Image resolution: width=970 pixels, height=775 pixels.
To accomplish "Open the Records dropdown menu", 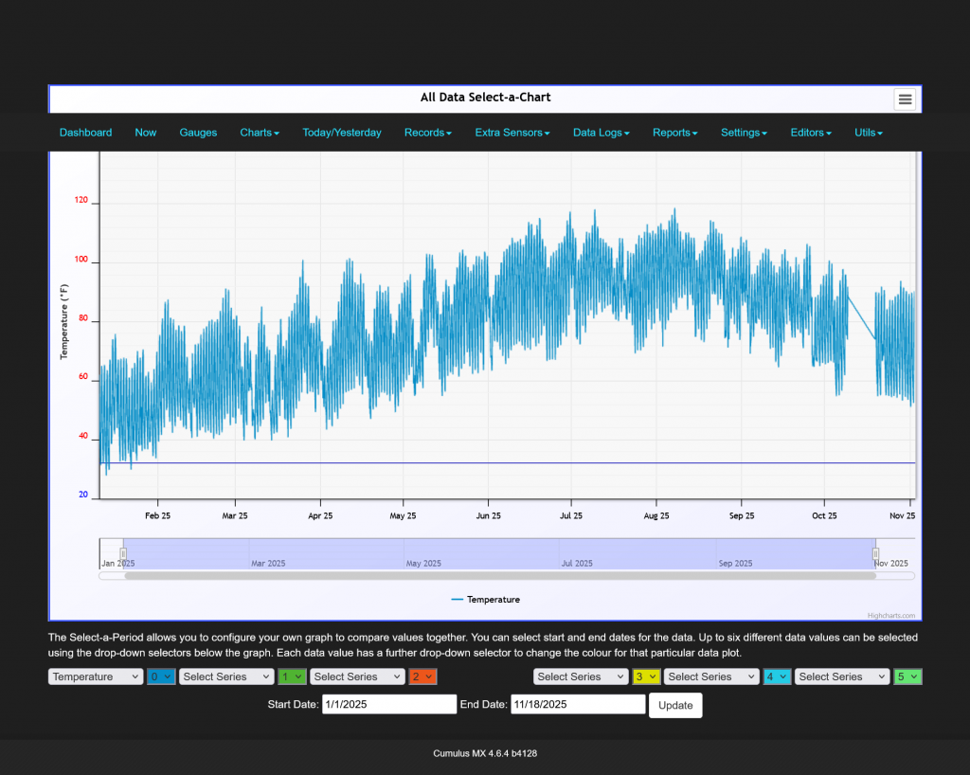I will [x=427, y=133].
